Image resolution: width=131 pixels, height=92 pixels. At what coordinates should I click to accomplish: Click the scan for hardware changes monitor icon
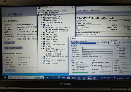tap(57, 13)
